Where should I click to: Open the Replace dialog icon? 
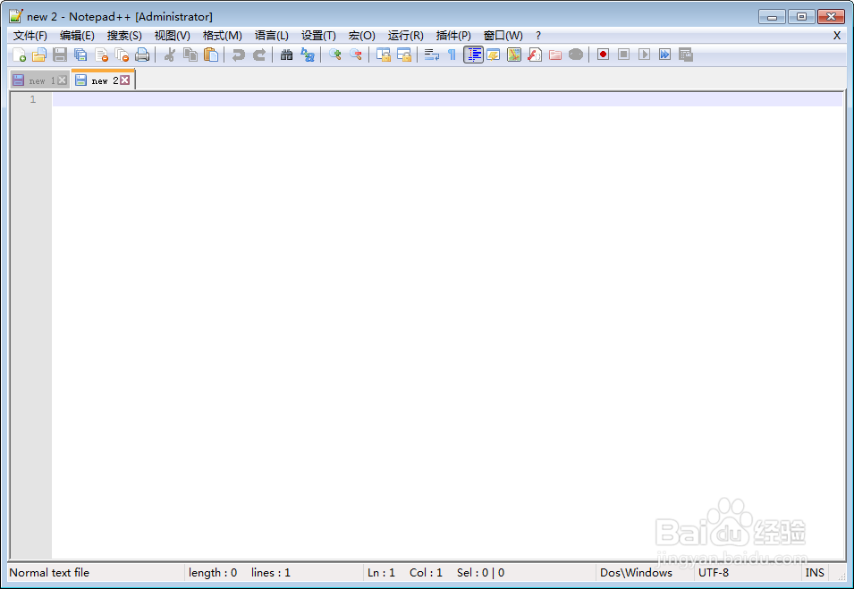point(308,55)
